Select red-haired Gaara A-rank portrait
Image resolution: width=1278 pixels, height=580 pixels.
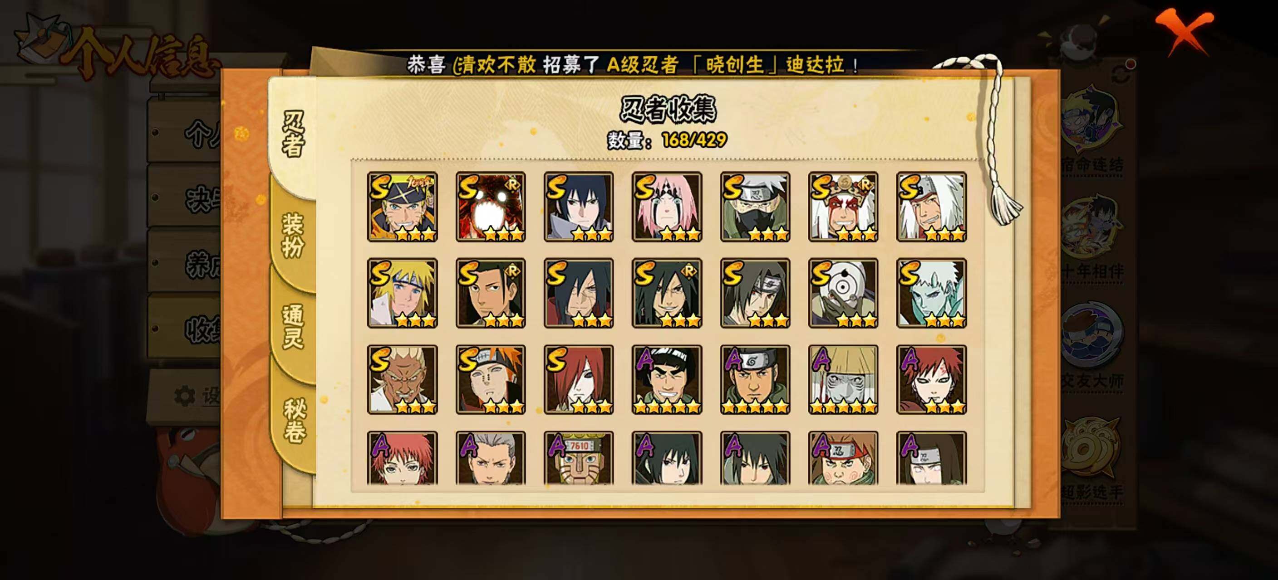pos(931,380)
